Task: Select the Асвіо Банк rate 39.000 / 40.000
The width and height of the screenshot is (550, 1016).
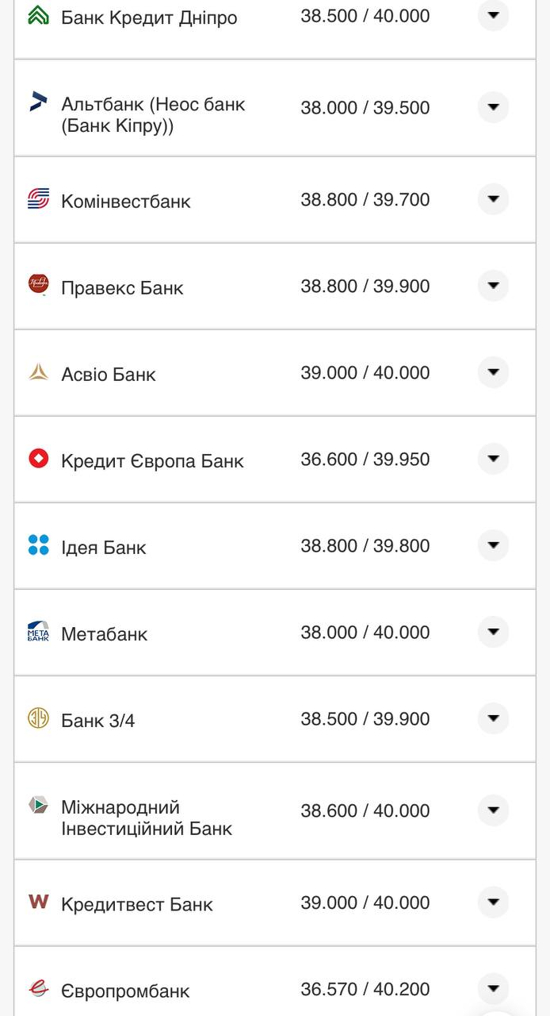Action: click(x=365, y=373)
